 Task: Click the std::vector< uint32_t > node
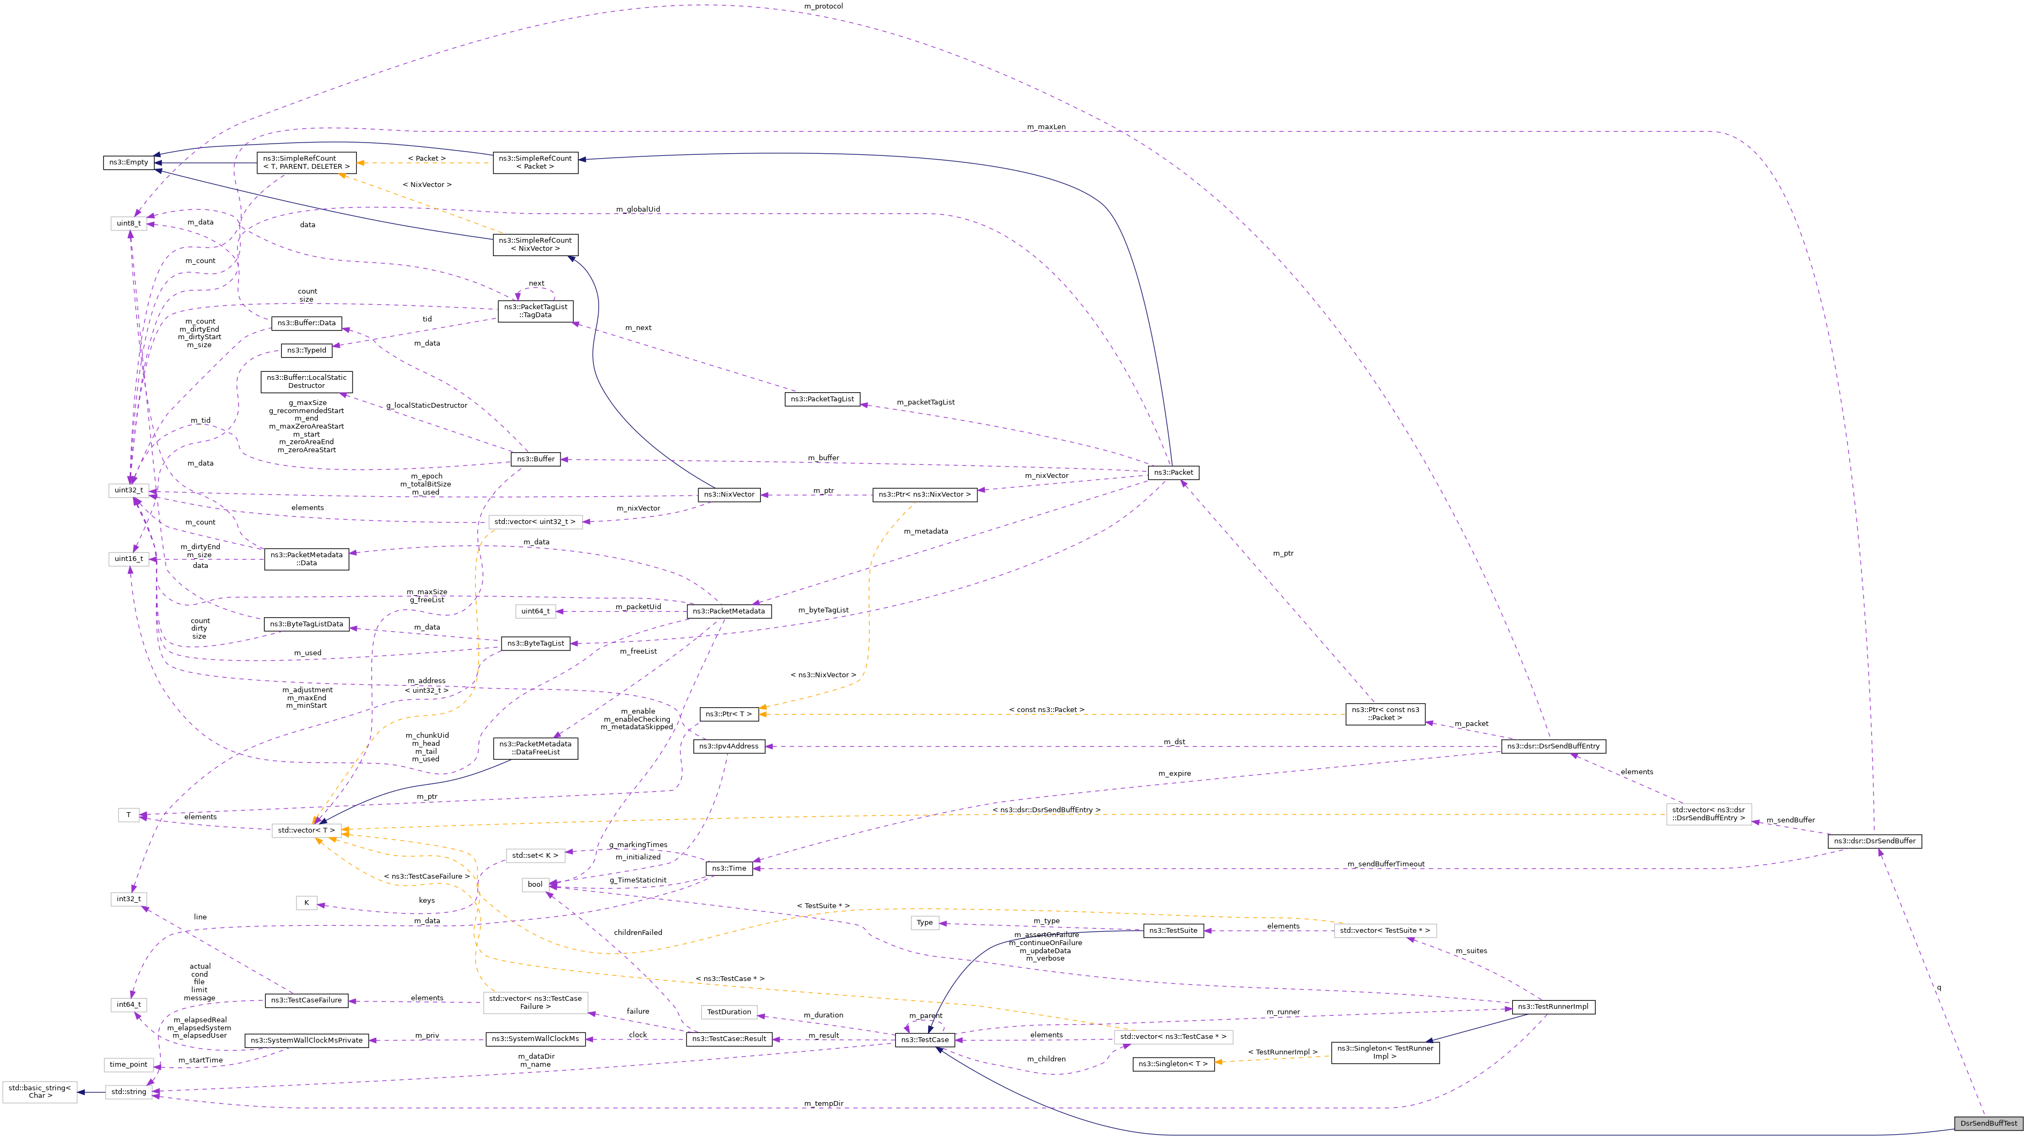[536, 522]
